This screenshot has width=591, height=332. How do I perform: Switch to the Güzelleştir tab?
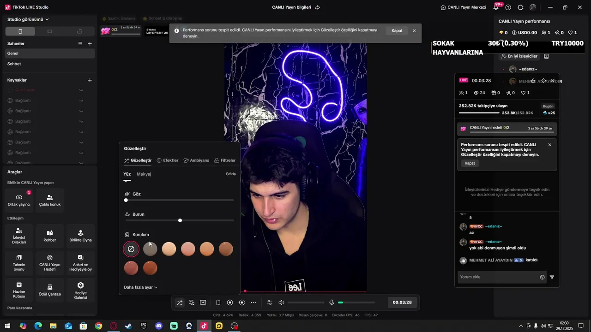[x=138, y=160]
